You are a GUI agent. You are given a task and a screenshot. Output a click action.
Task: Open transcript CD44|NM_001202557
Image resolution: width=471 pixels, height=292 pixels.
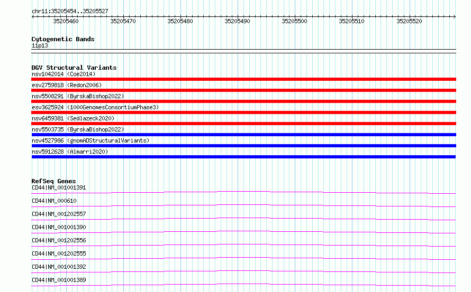coord(59,214)
